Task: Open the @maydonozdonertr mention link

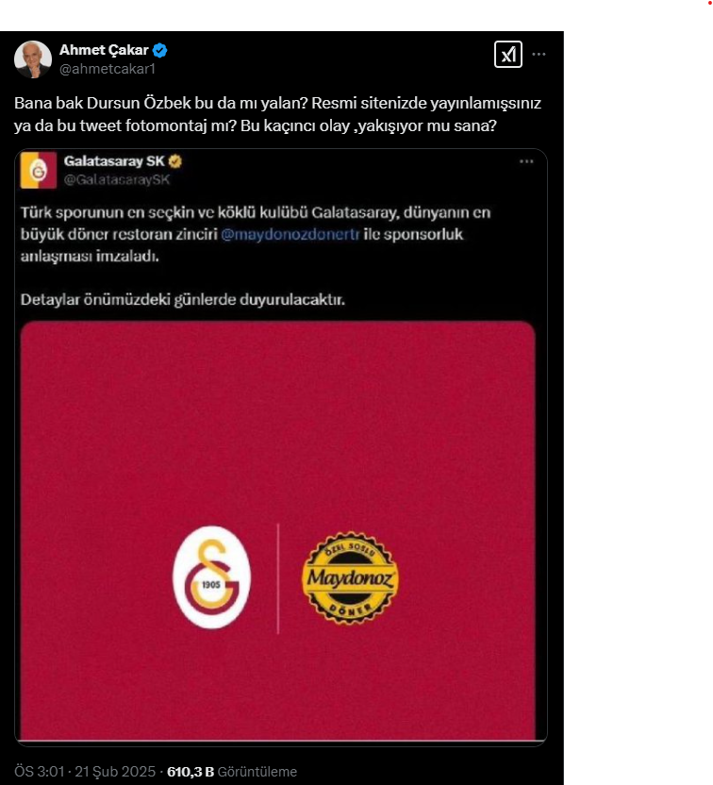Action: point(290,235)
